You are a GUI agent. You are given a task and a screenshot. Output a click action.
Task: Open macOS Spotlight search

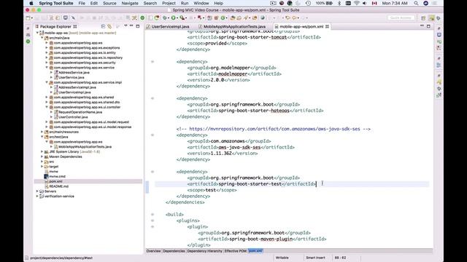pos(416,3)
